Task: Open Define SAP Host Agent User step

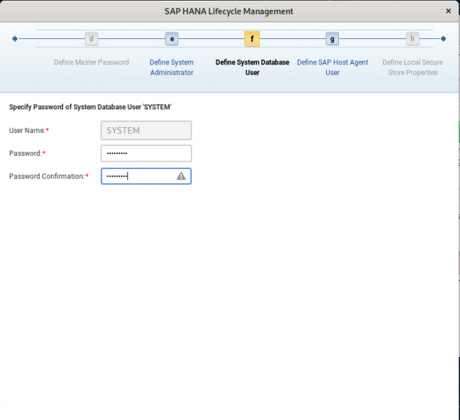Action: [333, 67]
